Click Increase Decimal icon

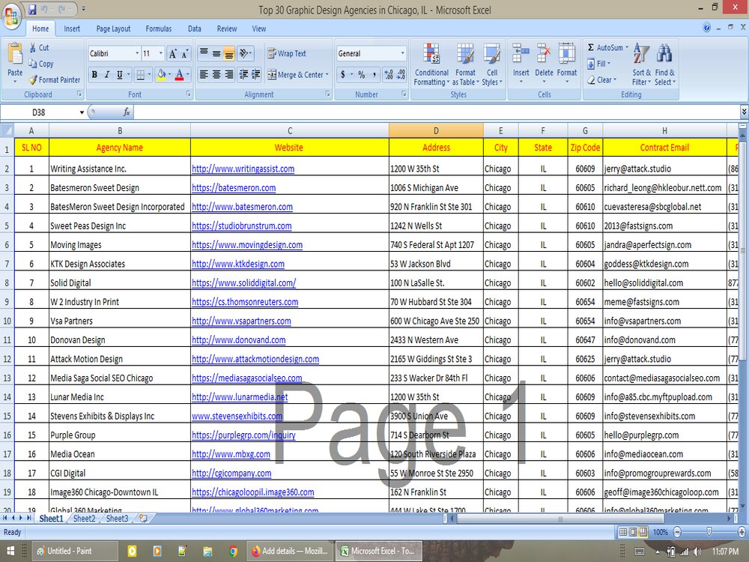coord(388,74)
